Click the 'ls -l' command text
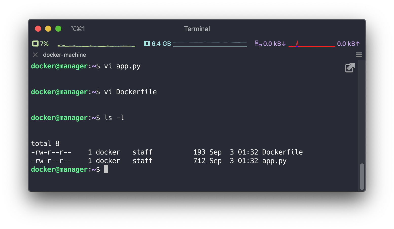 tap(114, 118)
